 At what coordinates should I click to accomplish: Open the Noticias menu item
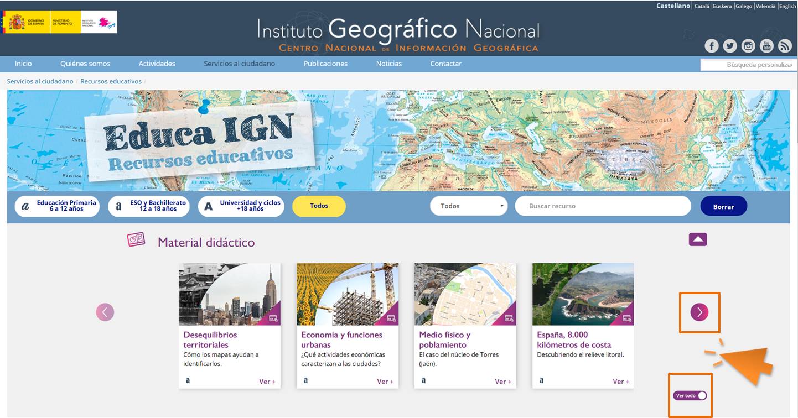coord(389,64)
